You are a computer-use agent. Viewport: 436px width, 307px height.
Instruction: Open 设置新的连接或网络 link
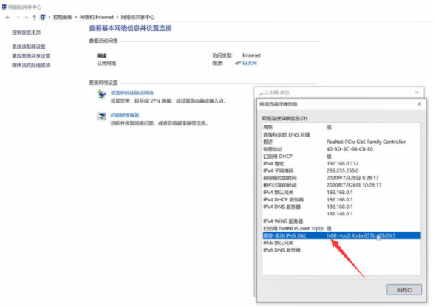pyautogui.click(x=132, y=93)
